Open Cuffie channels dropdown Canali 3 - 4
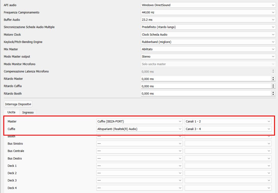The width and height of the screenshot is (278, 193). click(228, 129)
